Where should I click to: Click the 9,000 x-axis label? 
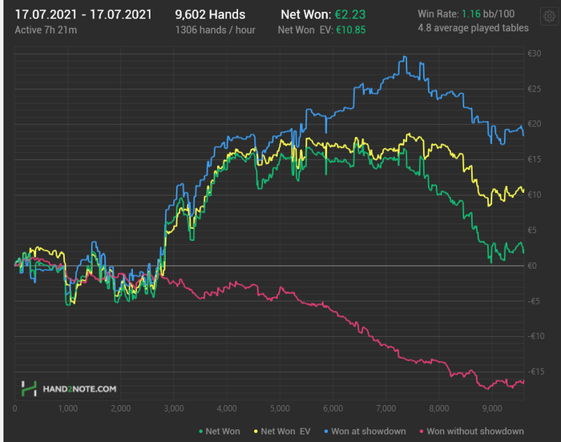[x=492, y=408]
